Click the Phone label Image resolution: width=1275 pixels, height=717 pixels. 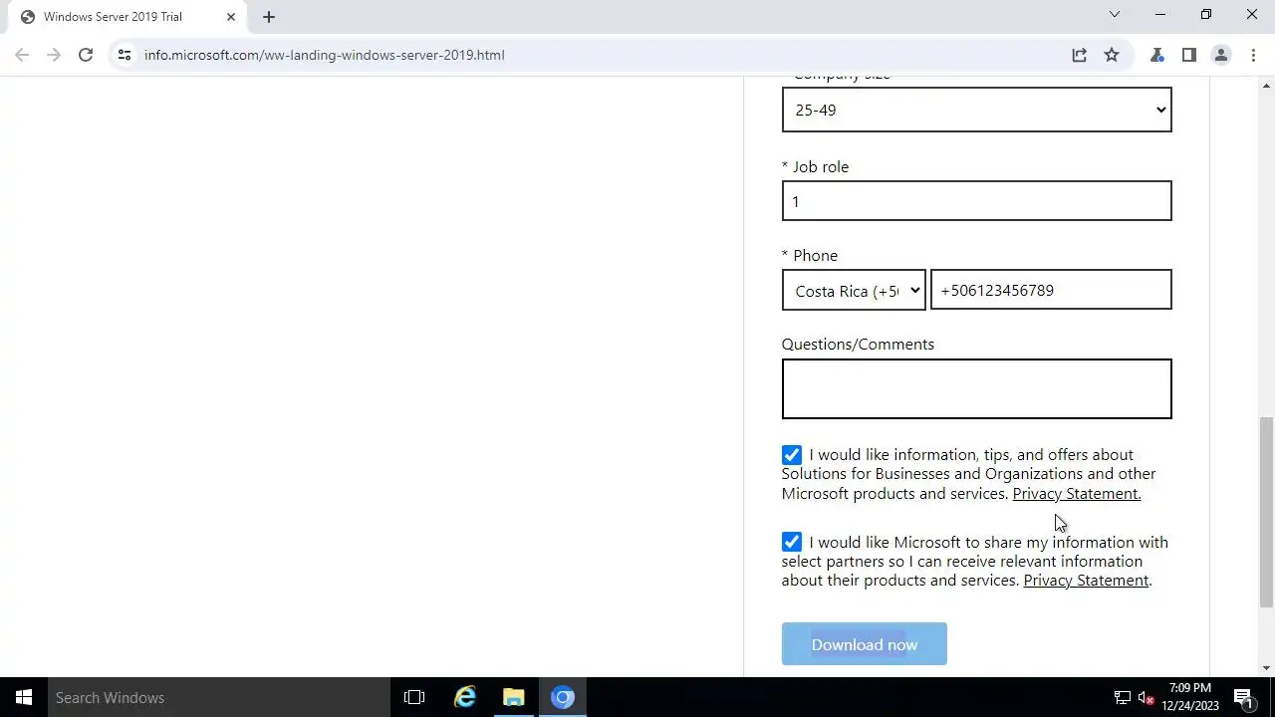pyautogui.click(x=816, y=256)
